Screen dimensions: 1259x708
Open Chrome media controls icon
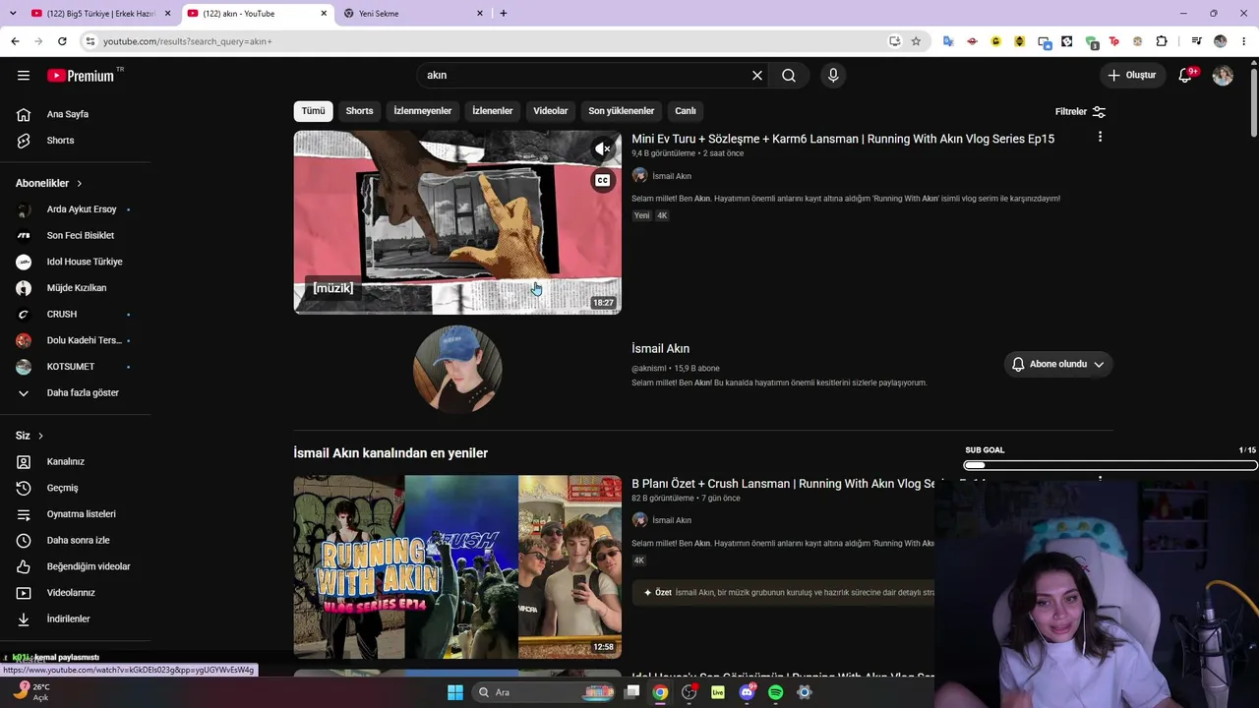click(x=1196, y=41)
